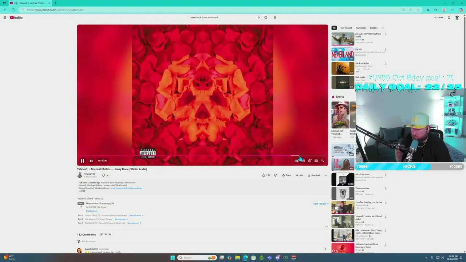Favorite this page with the star icon
This screenshot has height=262, width=466.
point(418,10)
